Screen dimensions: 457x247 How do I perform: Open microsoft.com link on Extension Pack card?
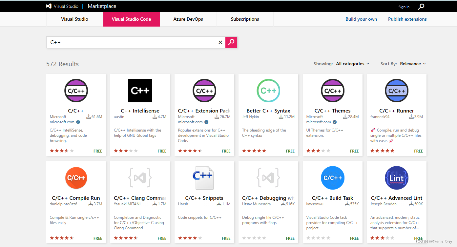tap(190, 122)
